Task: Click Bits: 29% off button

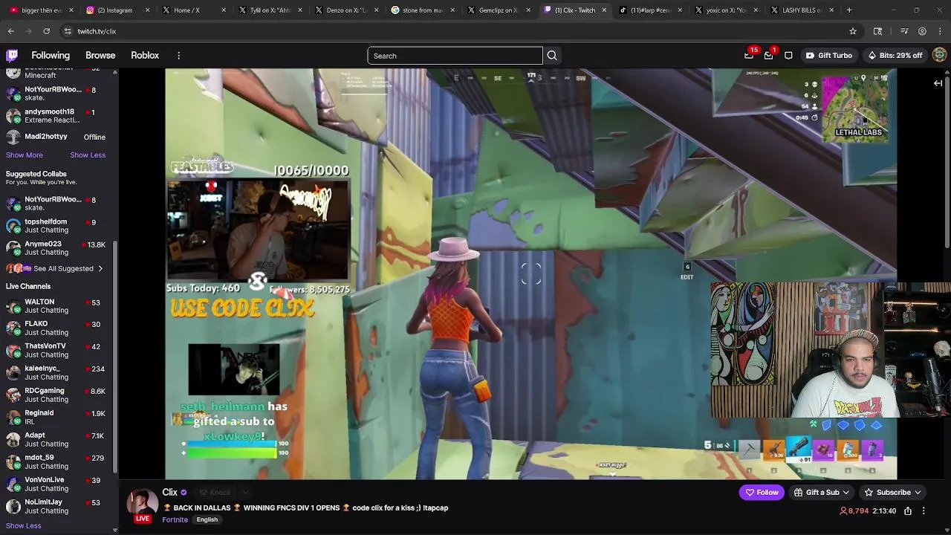Action: (895, 56)
